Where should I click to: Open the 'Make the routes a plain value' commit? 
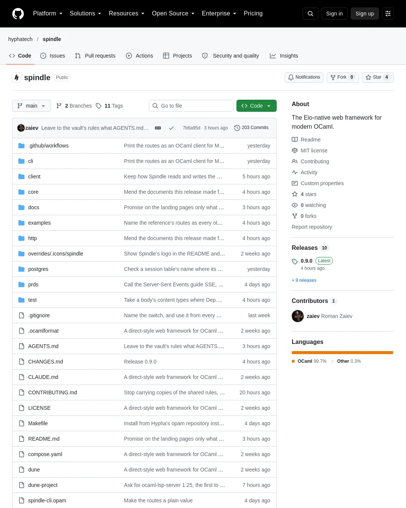pos(158,500)
